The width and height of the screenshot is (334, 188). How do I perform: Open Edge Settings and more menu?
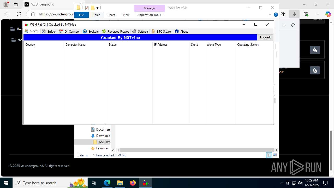coord(317,14)
